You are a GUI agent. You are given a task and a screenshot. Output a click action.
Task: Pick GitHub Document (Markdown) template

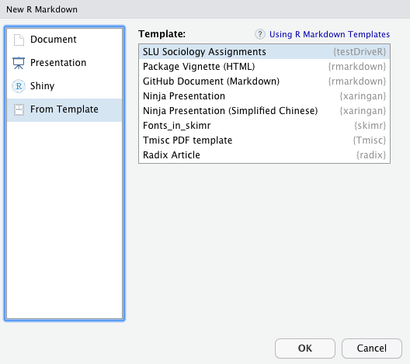[x=264, y=81]
